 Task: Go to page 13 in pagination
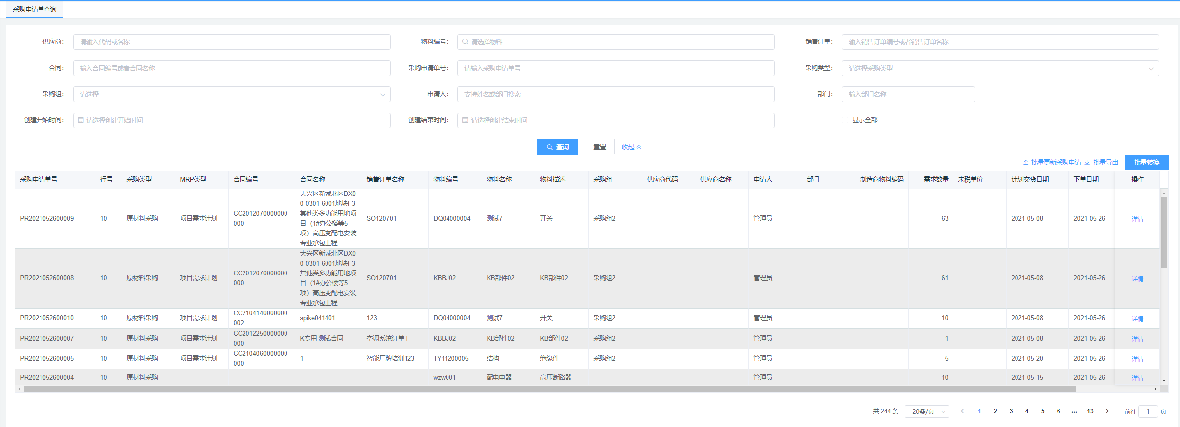[1090, 411]
